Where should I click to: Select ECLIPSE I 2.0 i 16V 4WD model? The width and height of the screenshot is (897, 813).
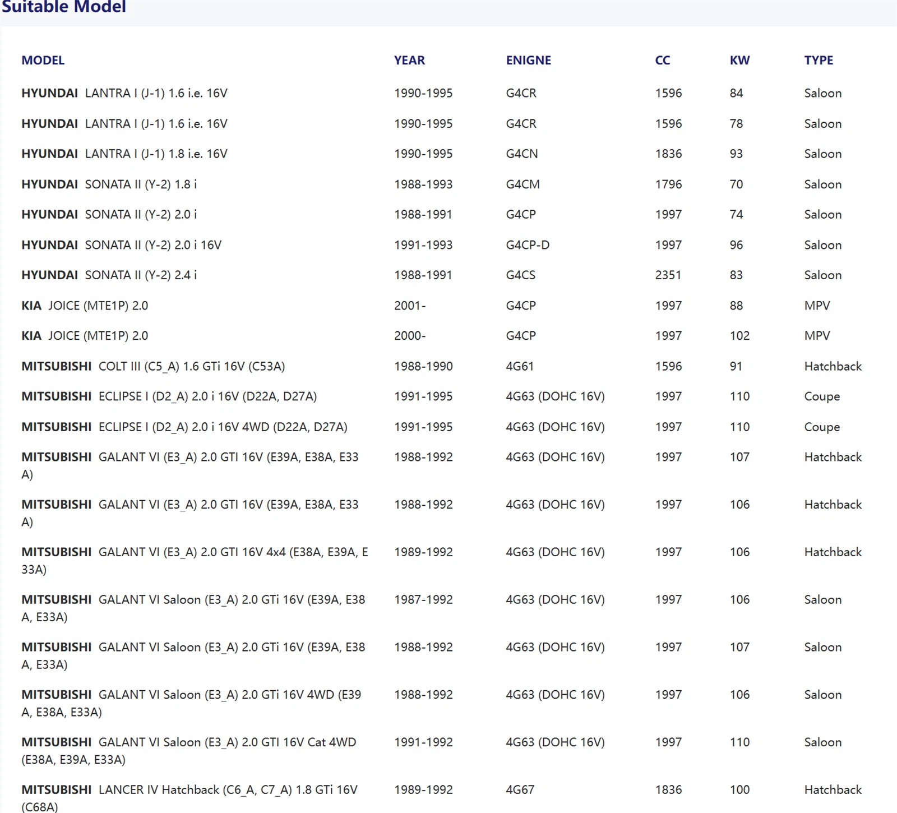coord(184,427)
